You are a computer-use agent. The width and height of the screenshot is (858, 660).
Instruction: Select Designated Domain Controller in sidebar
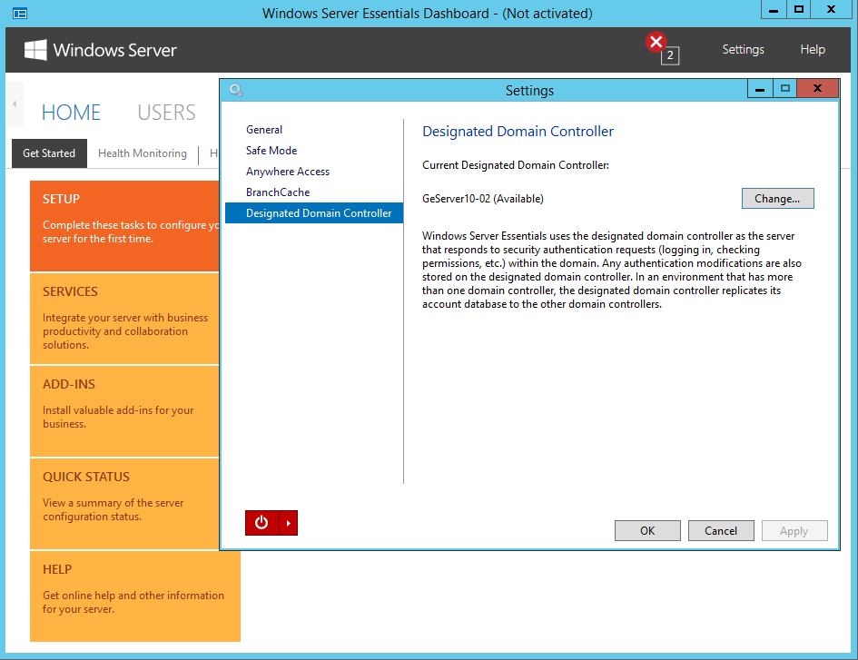coord(314,212)
